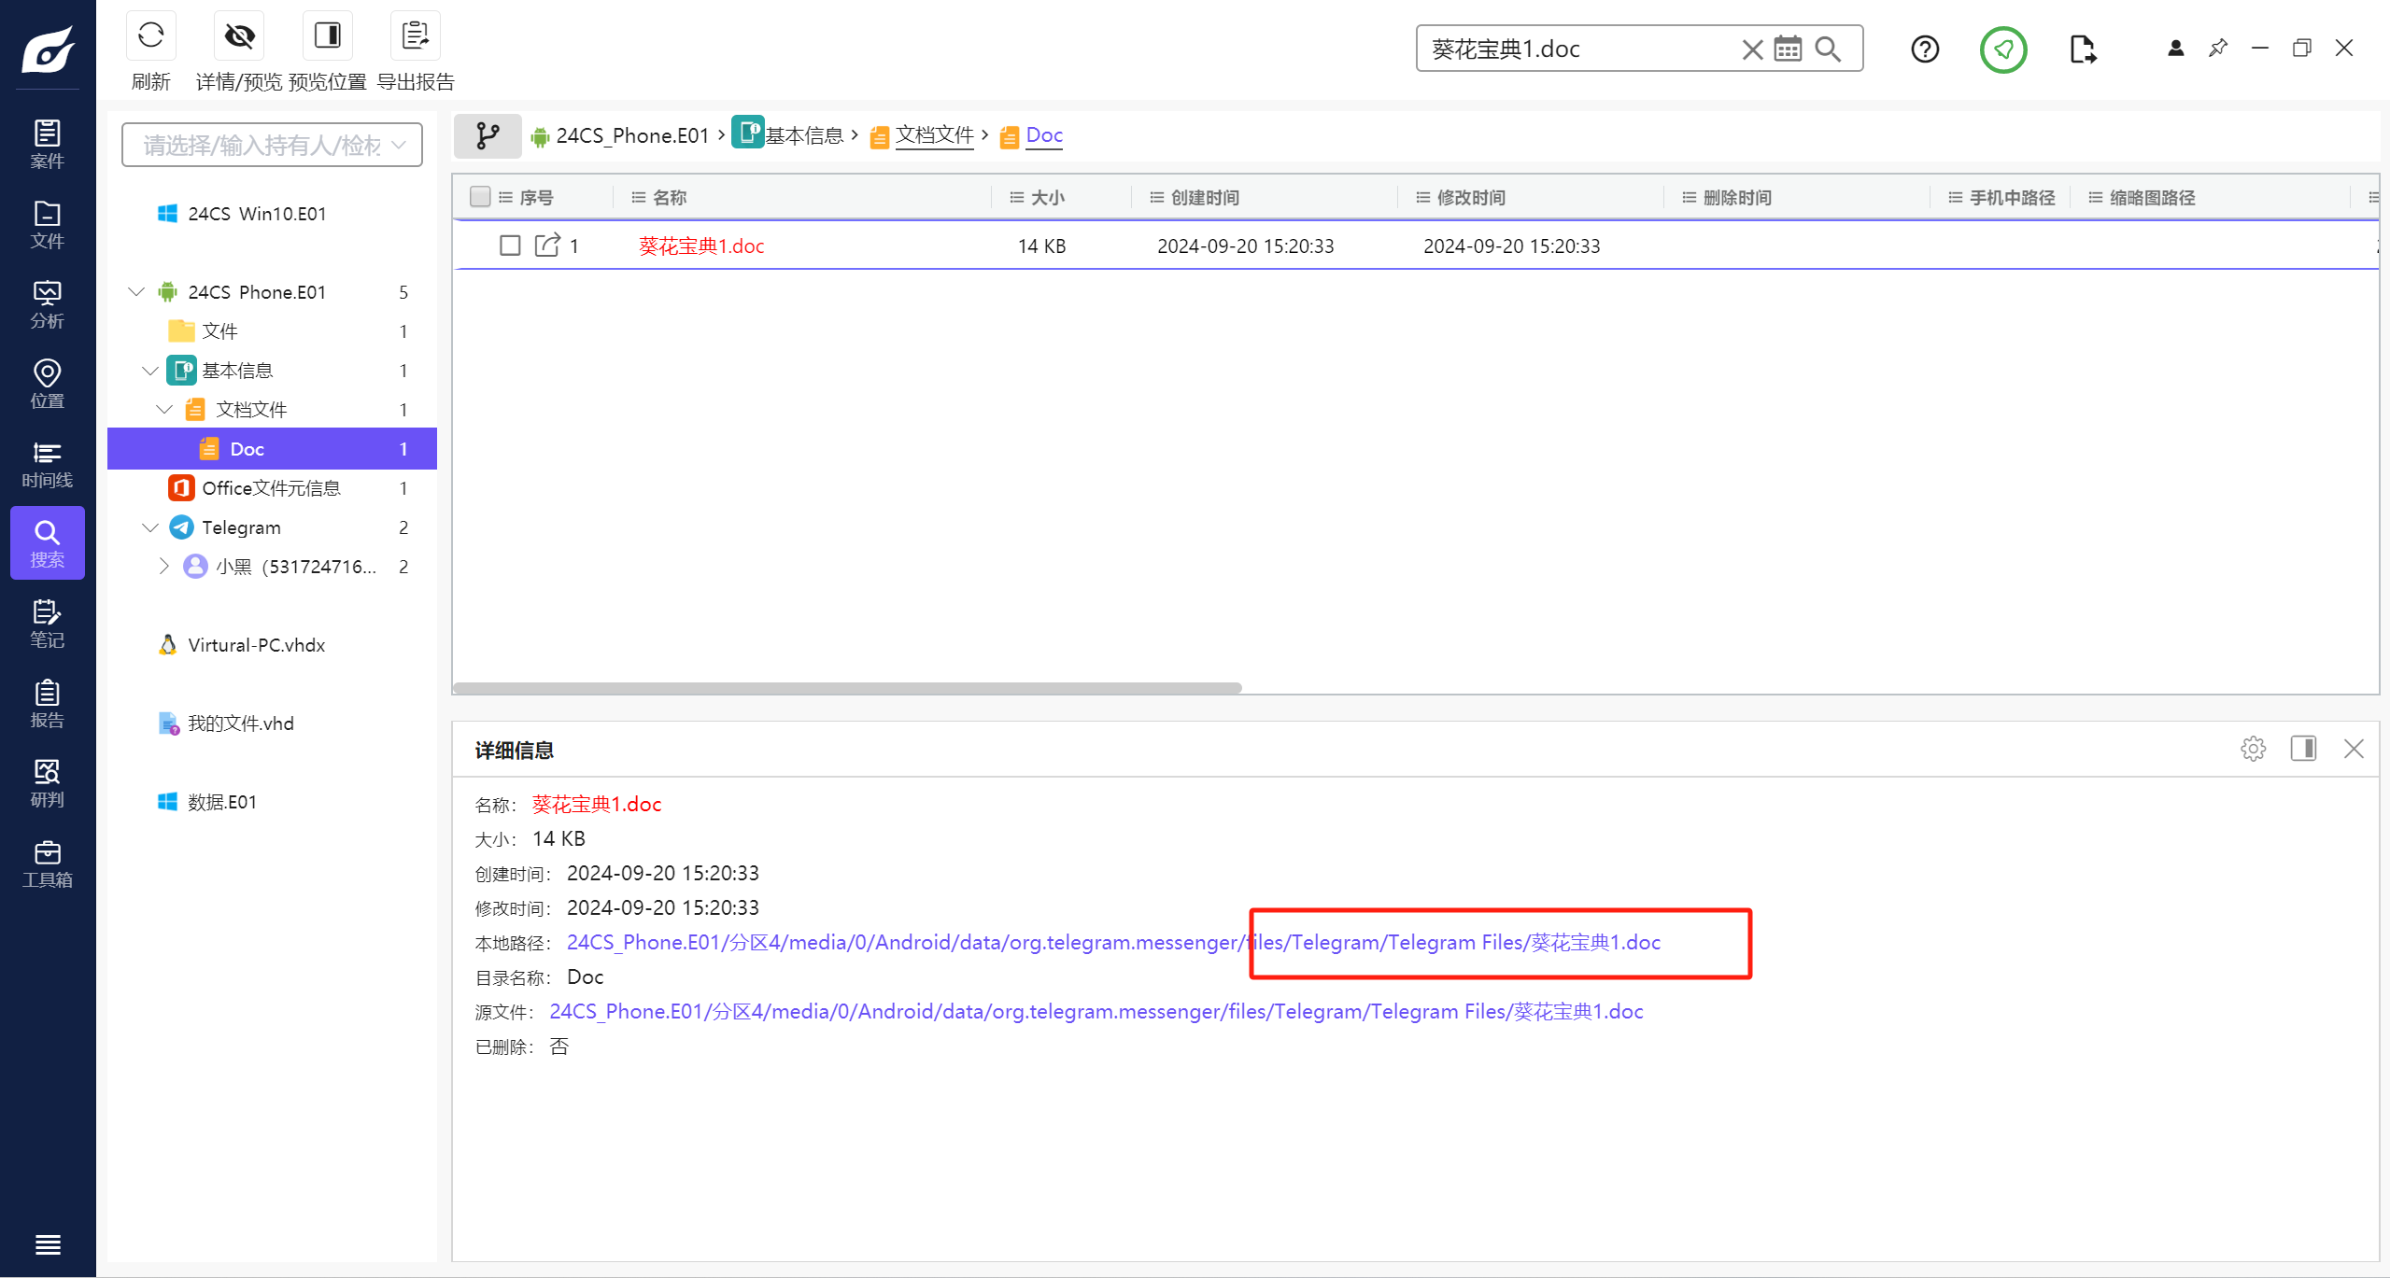
Task: Expand the 小黑 Telegram account node
Action: [x=164, y=567]
